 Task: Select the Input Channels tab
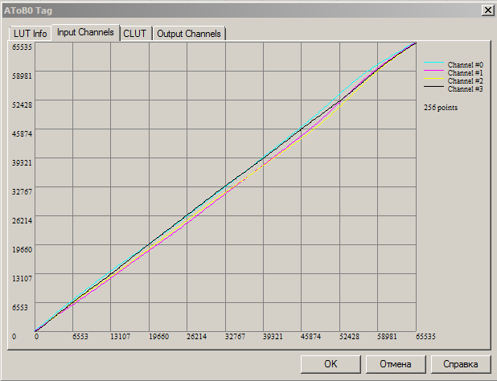[x=87, y=33]
